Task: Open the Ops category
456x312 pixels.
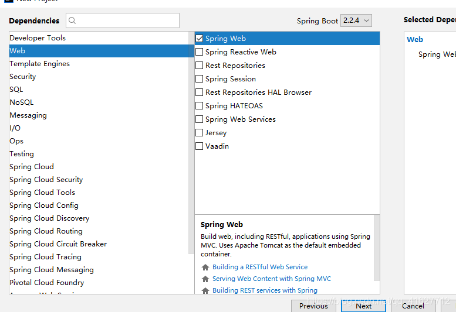Action: (x=99, y=141)
